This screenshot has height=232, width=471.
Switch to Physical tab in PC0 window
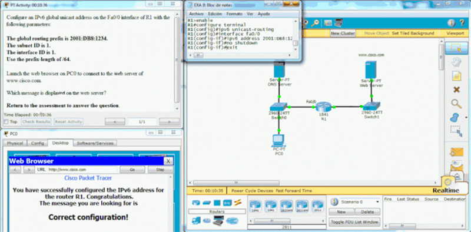click(x=15, y=143)
